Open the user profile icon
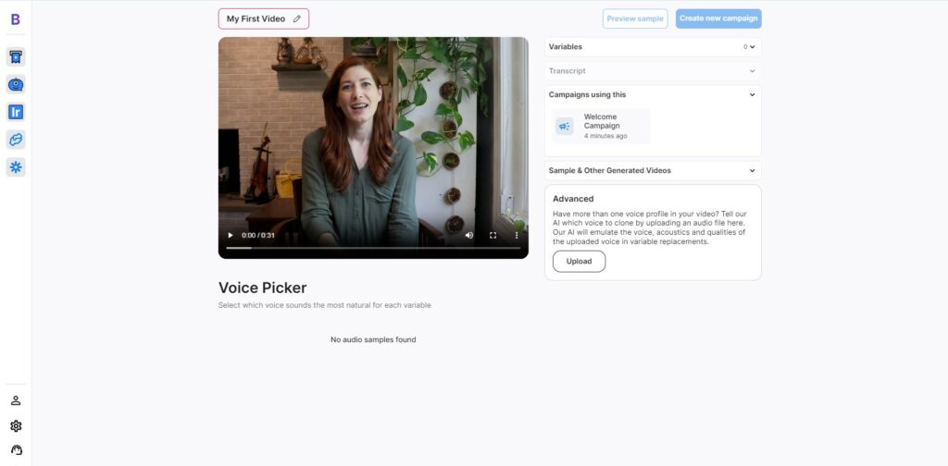948x466 pixels. point(16,400)
